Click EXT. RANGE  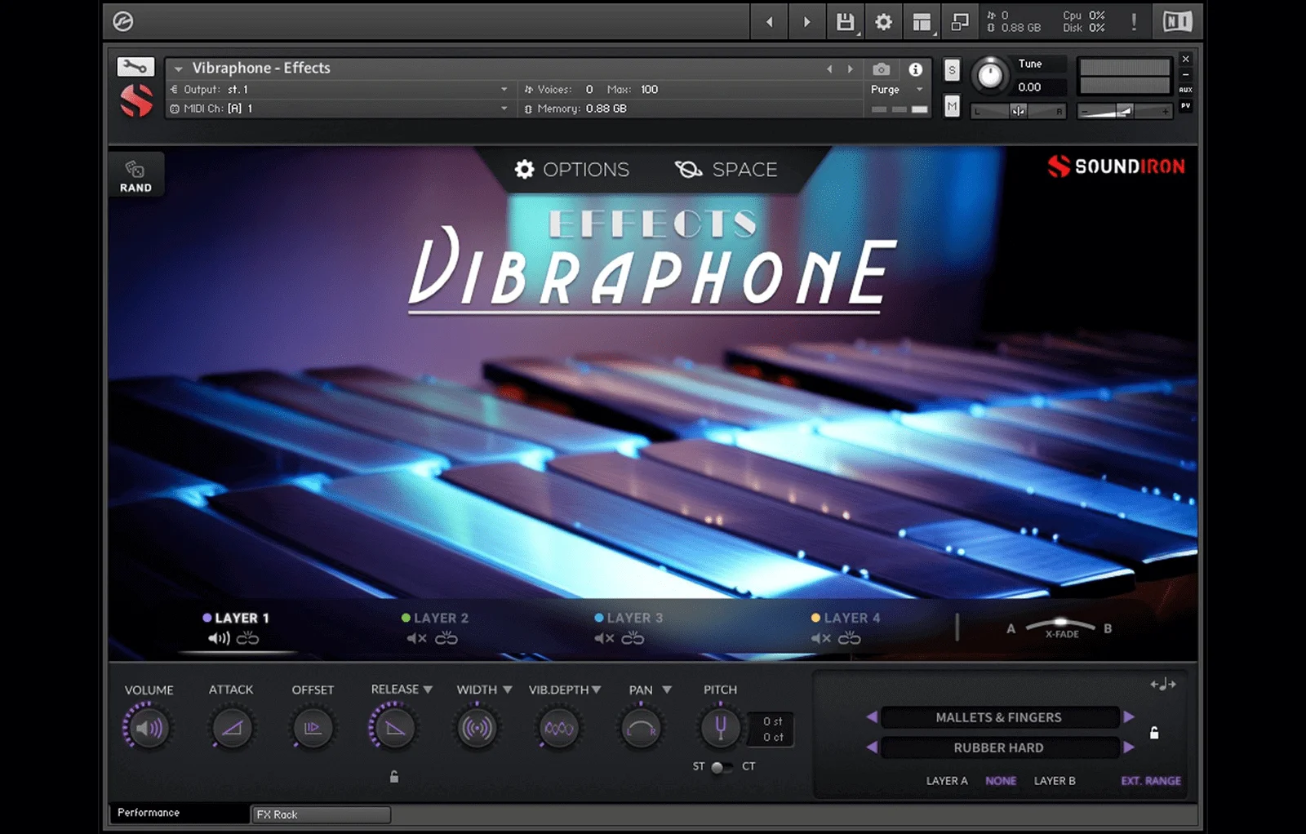click(1150, 781)
